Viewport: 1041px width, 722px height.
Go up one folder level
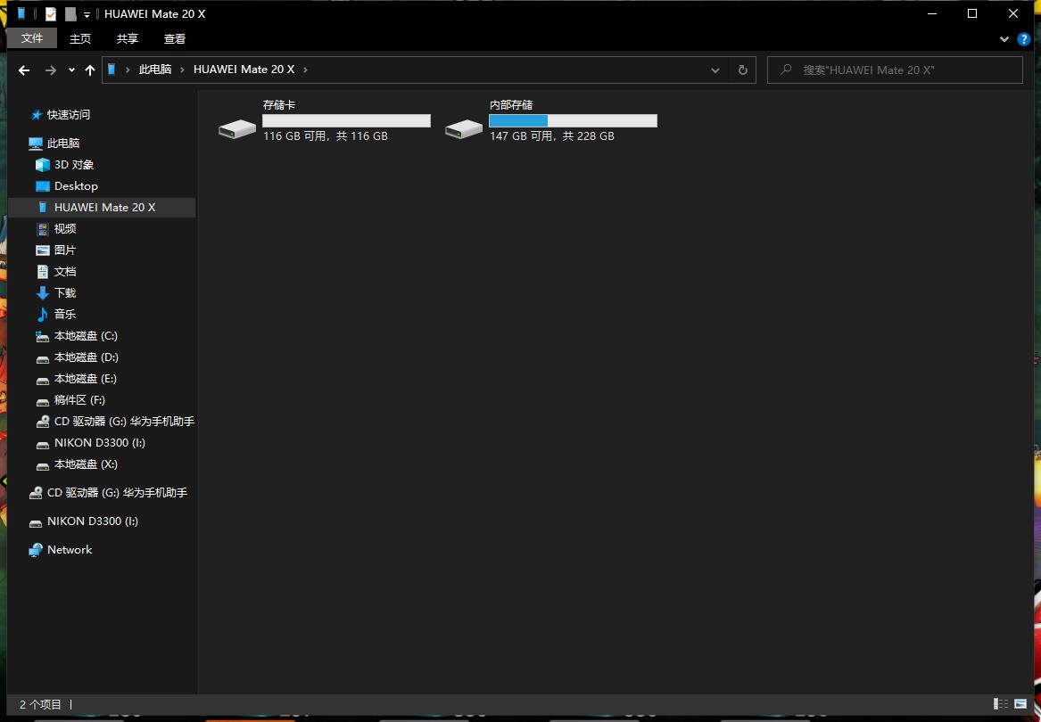coord(90,70)
